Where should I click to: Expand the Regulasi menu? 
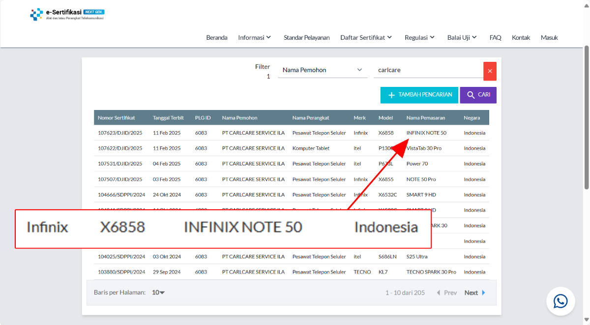pyautogui.click(x=420, y=37)
